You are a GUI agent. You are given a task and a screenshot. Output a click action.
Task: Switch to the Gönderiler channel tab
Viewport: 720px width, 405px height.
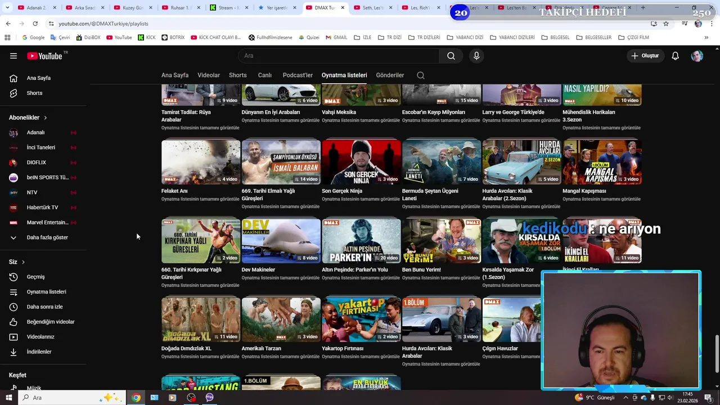[390, 75]
